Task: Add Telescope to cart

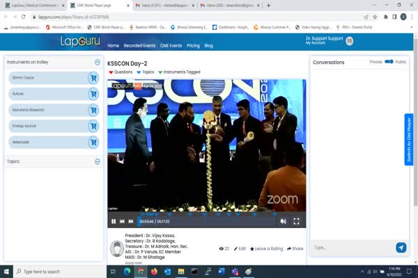Action: [93, 142]
